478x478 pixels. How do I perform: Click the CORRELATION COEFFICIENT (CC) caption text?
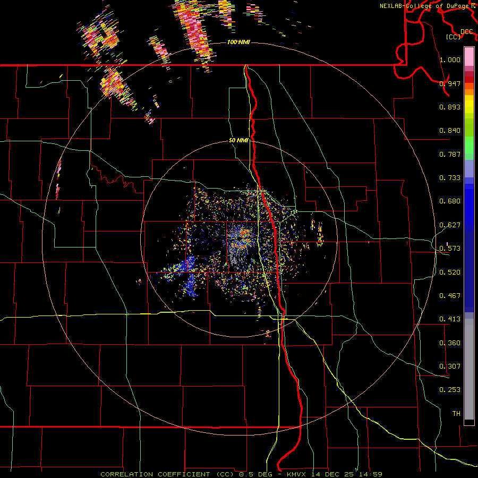click(167, 474)
